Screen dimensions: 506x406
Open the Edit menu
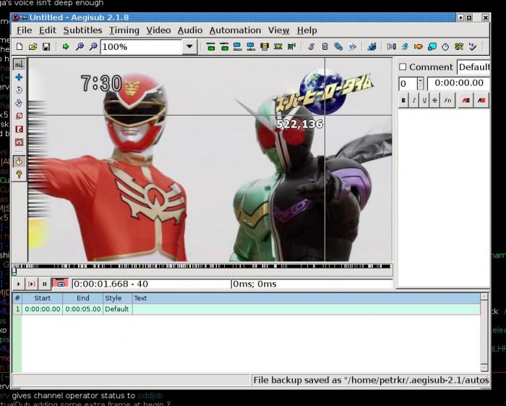point(48,30)
